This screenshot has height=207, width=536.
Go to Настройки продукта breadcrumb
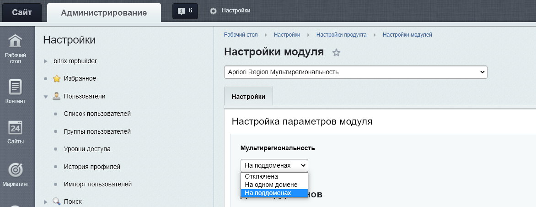tap(342, 34)
